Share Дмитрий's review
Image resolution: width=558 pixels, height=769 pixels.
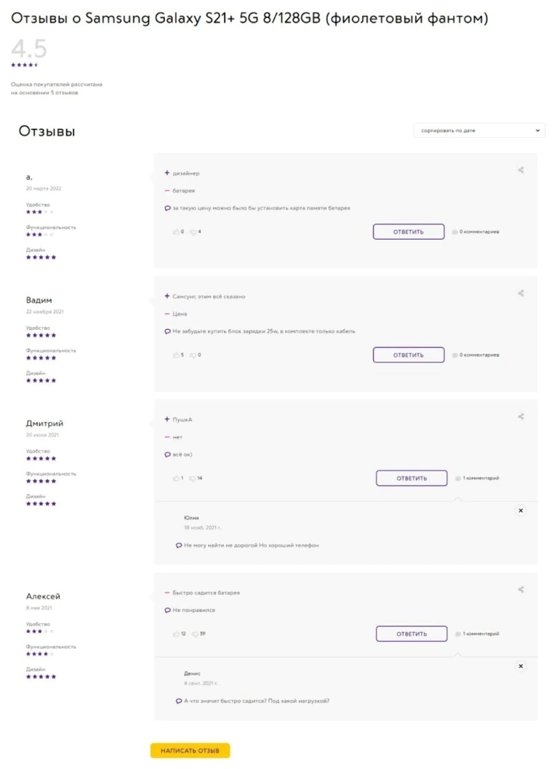point(521,416)
